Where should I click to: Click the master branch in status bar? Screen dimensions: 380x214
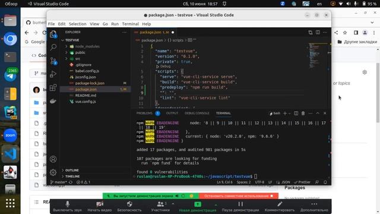[58, 182]
